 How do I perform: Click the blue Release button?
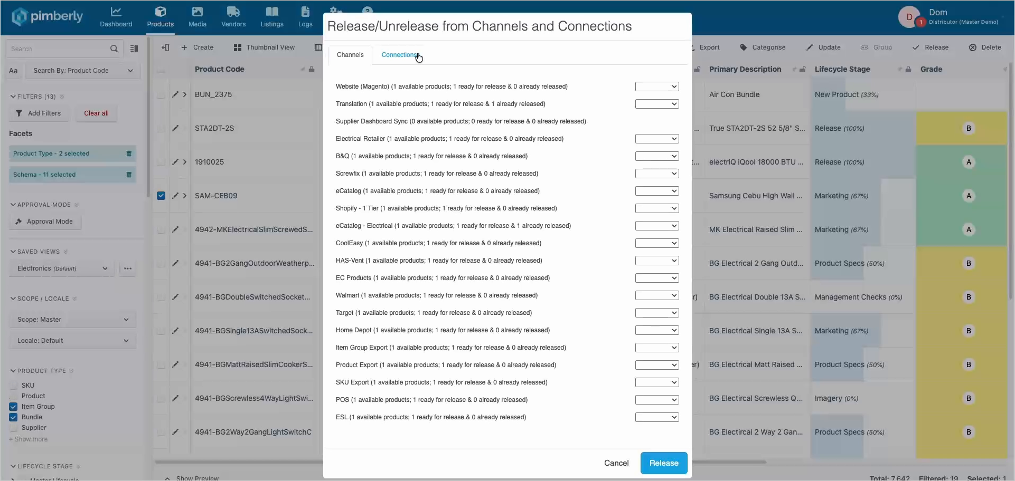[664, 463]
